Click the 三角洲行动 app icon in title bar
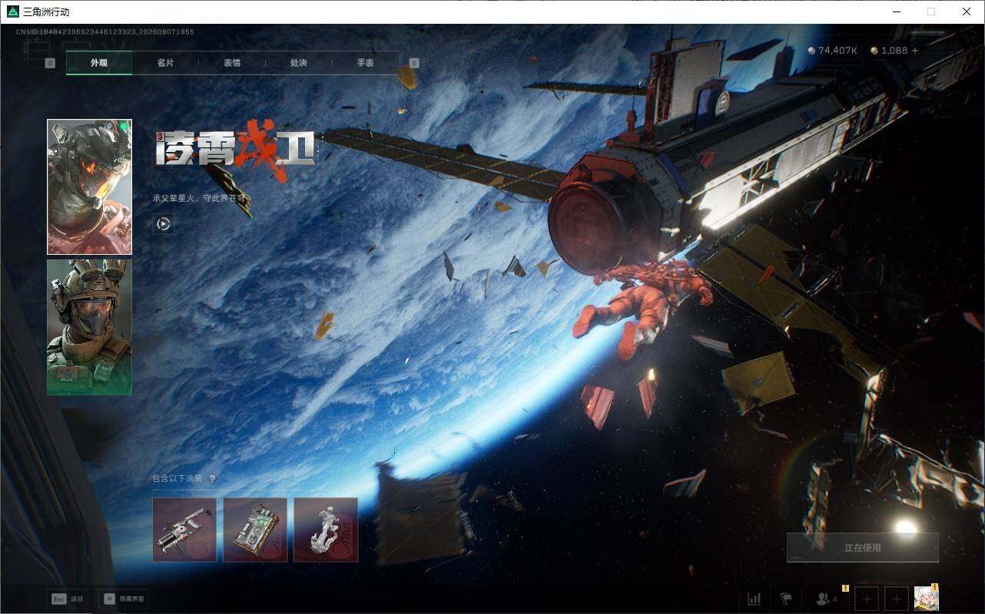The height and width of the screenshot is (614, 985). (x=12, y=12)
